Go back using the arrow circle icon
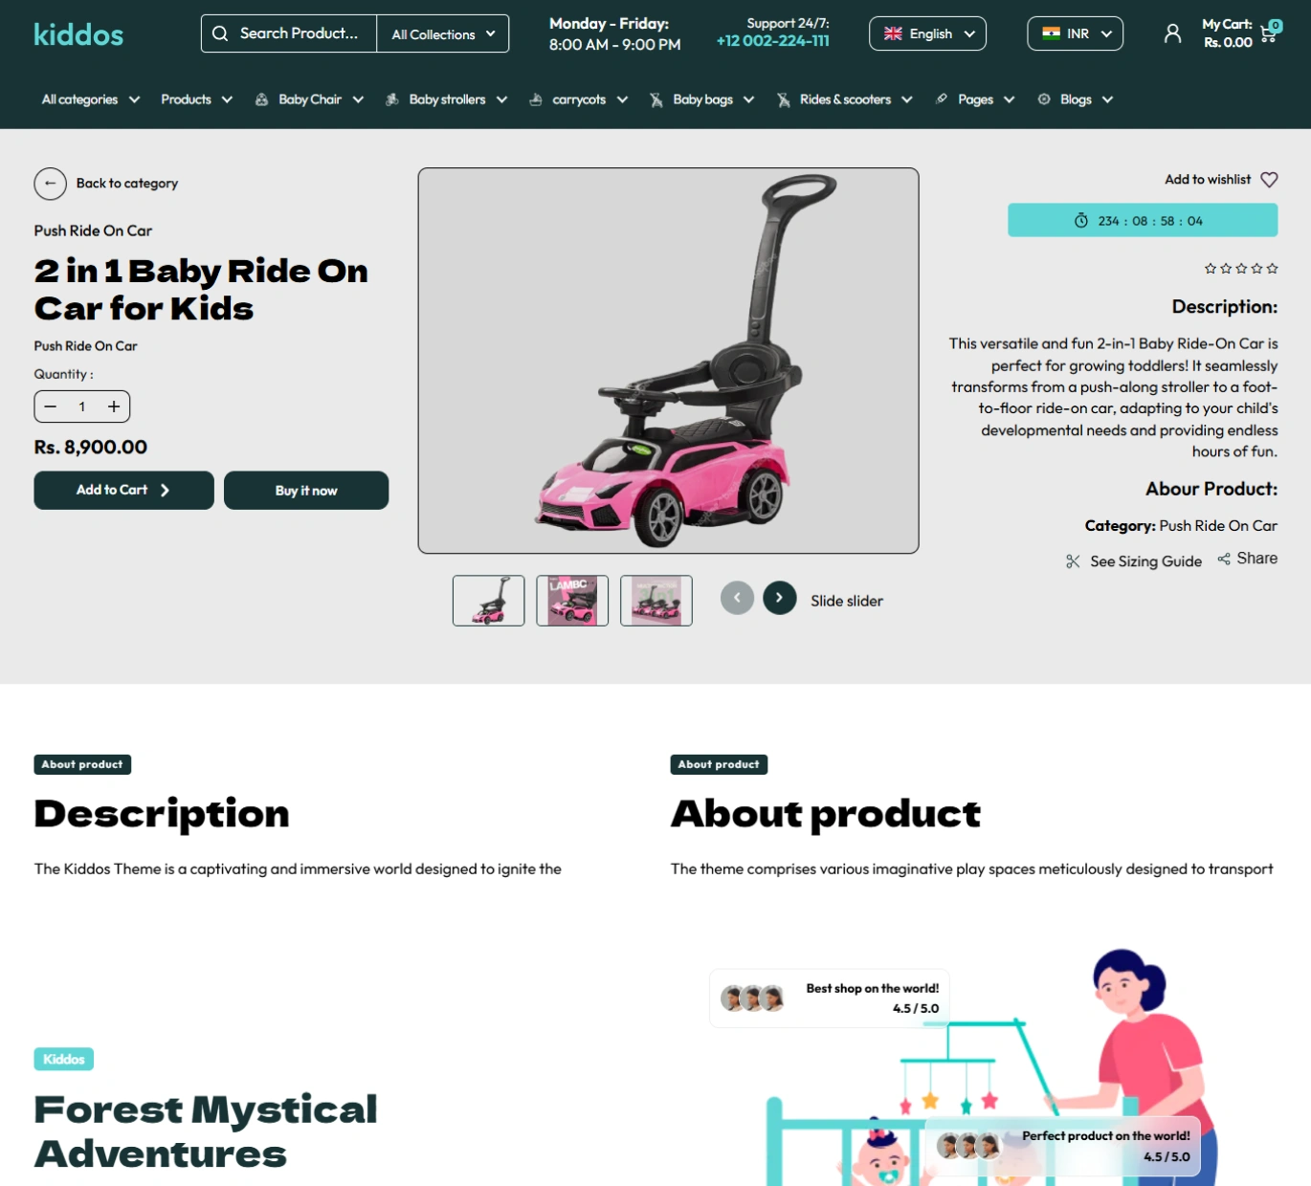1311x1186 pixels. [x=51, y=184]
